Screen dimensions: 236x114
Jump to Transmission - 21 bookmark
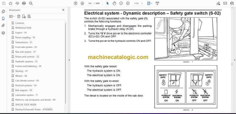click(24, 42)
